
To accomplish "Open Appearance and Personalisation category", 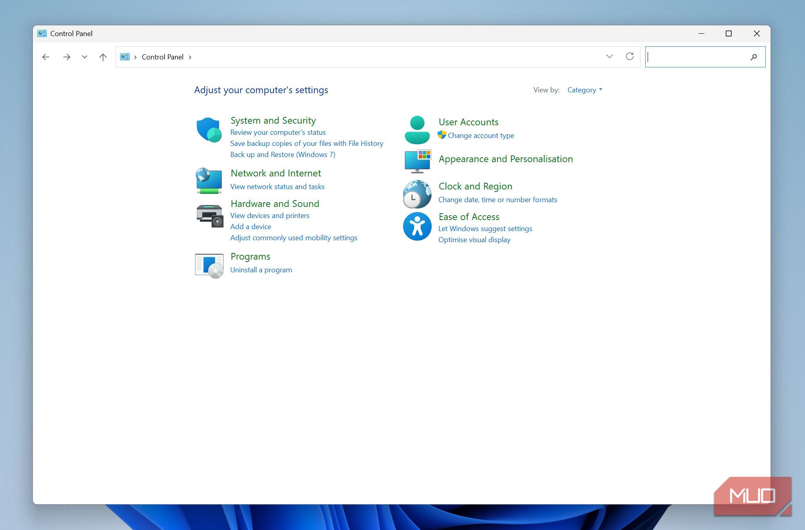I will 506,159.
